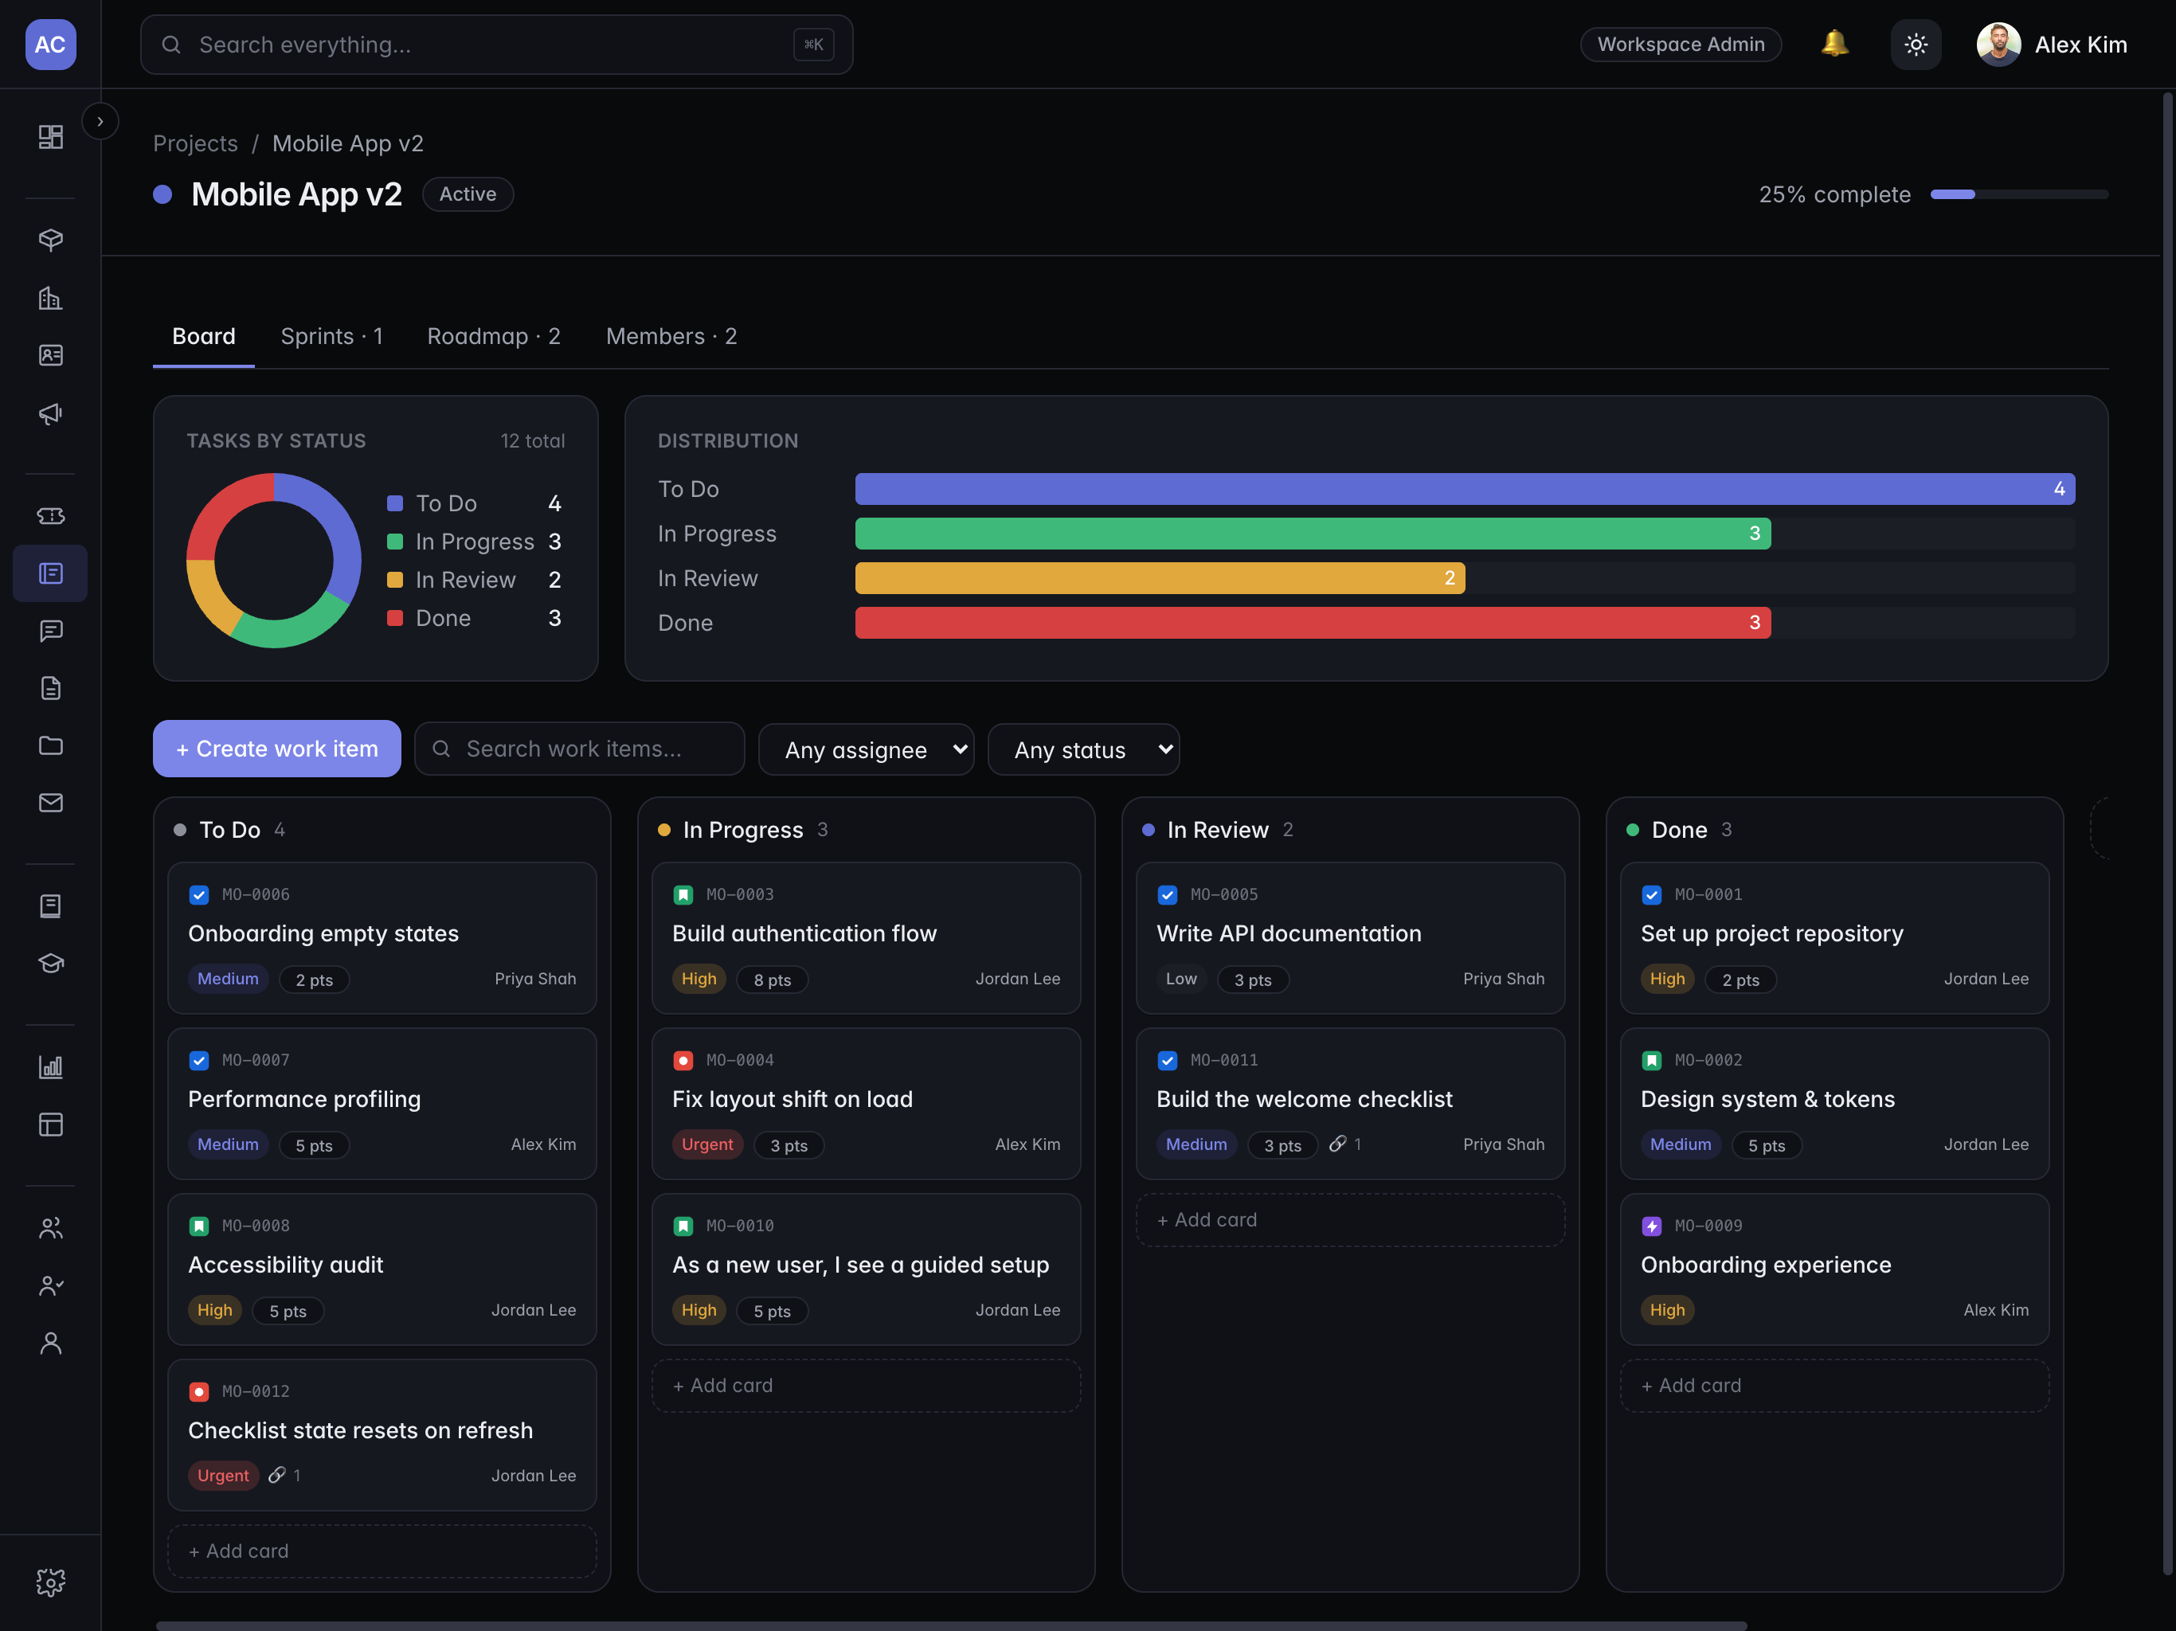Open the Any assignee dropdown
Viewport: 2176px width, 1631px height.
tap(866, 749)
